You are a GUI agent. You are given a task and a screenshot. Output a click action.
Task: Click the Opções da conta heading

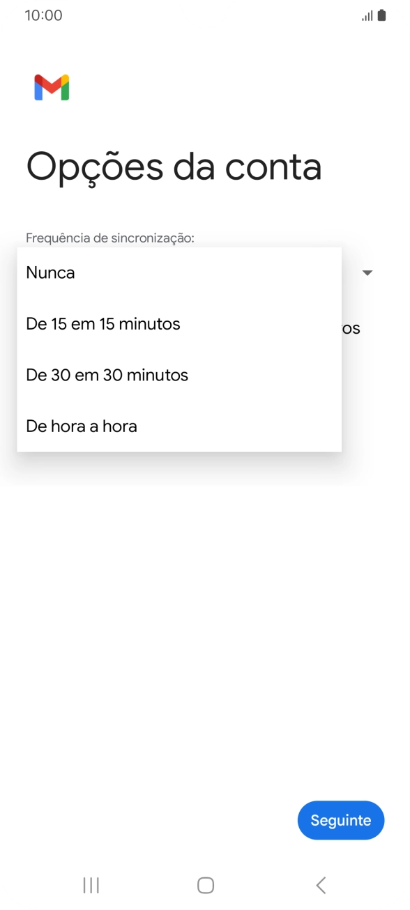click(173, 167)
